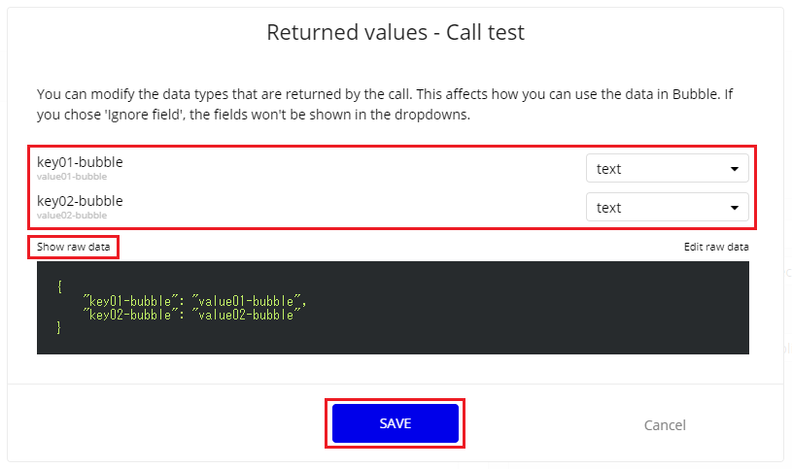This screenshot has height=469, width=792.
Task: Click the opening brace in raw JSON
Action: pyautogui.click(x=60, y=287)
